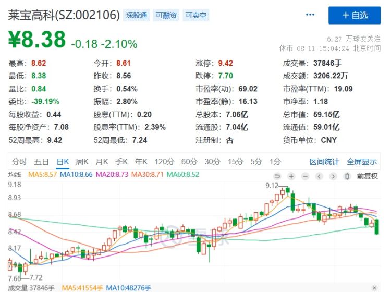This screenshot has height=292, width=391.
Task: Open 全屏显示 fullscreen chart view
Action: click(x=362, y=162)
